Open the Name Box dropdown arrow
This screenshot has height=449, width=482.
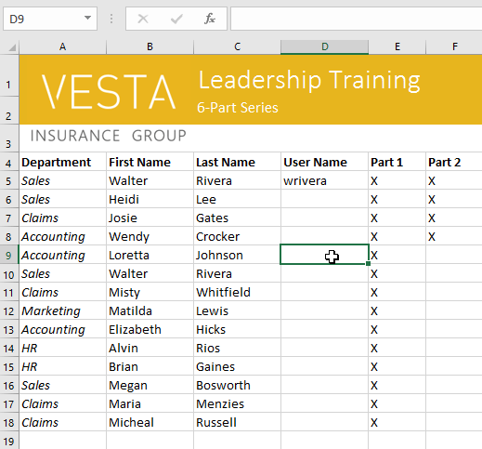[x=88, y=18]
